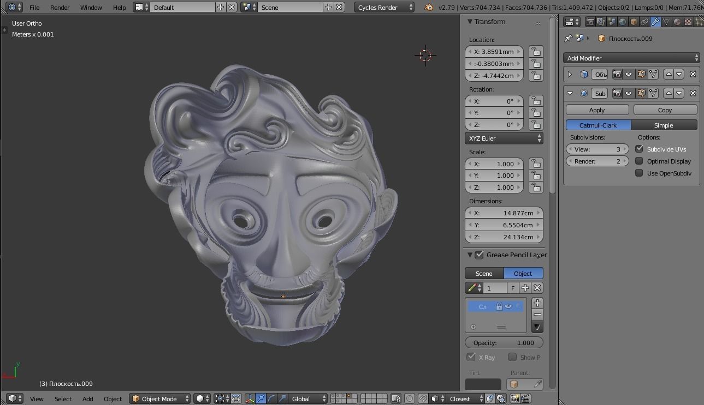Remove the Объ modifier with X
This screenshot has height=405, width=704.
(x=693, y=74)
